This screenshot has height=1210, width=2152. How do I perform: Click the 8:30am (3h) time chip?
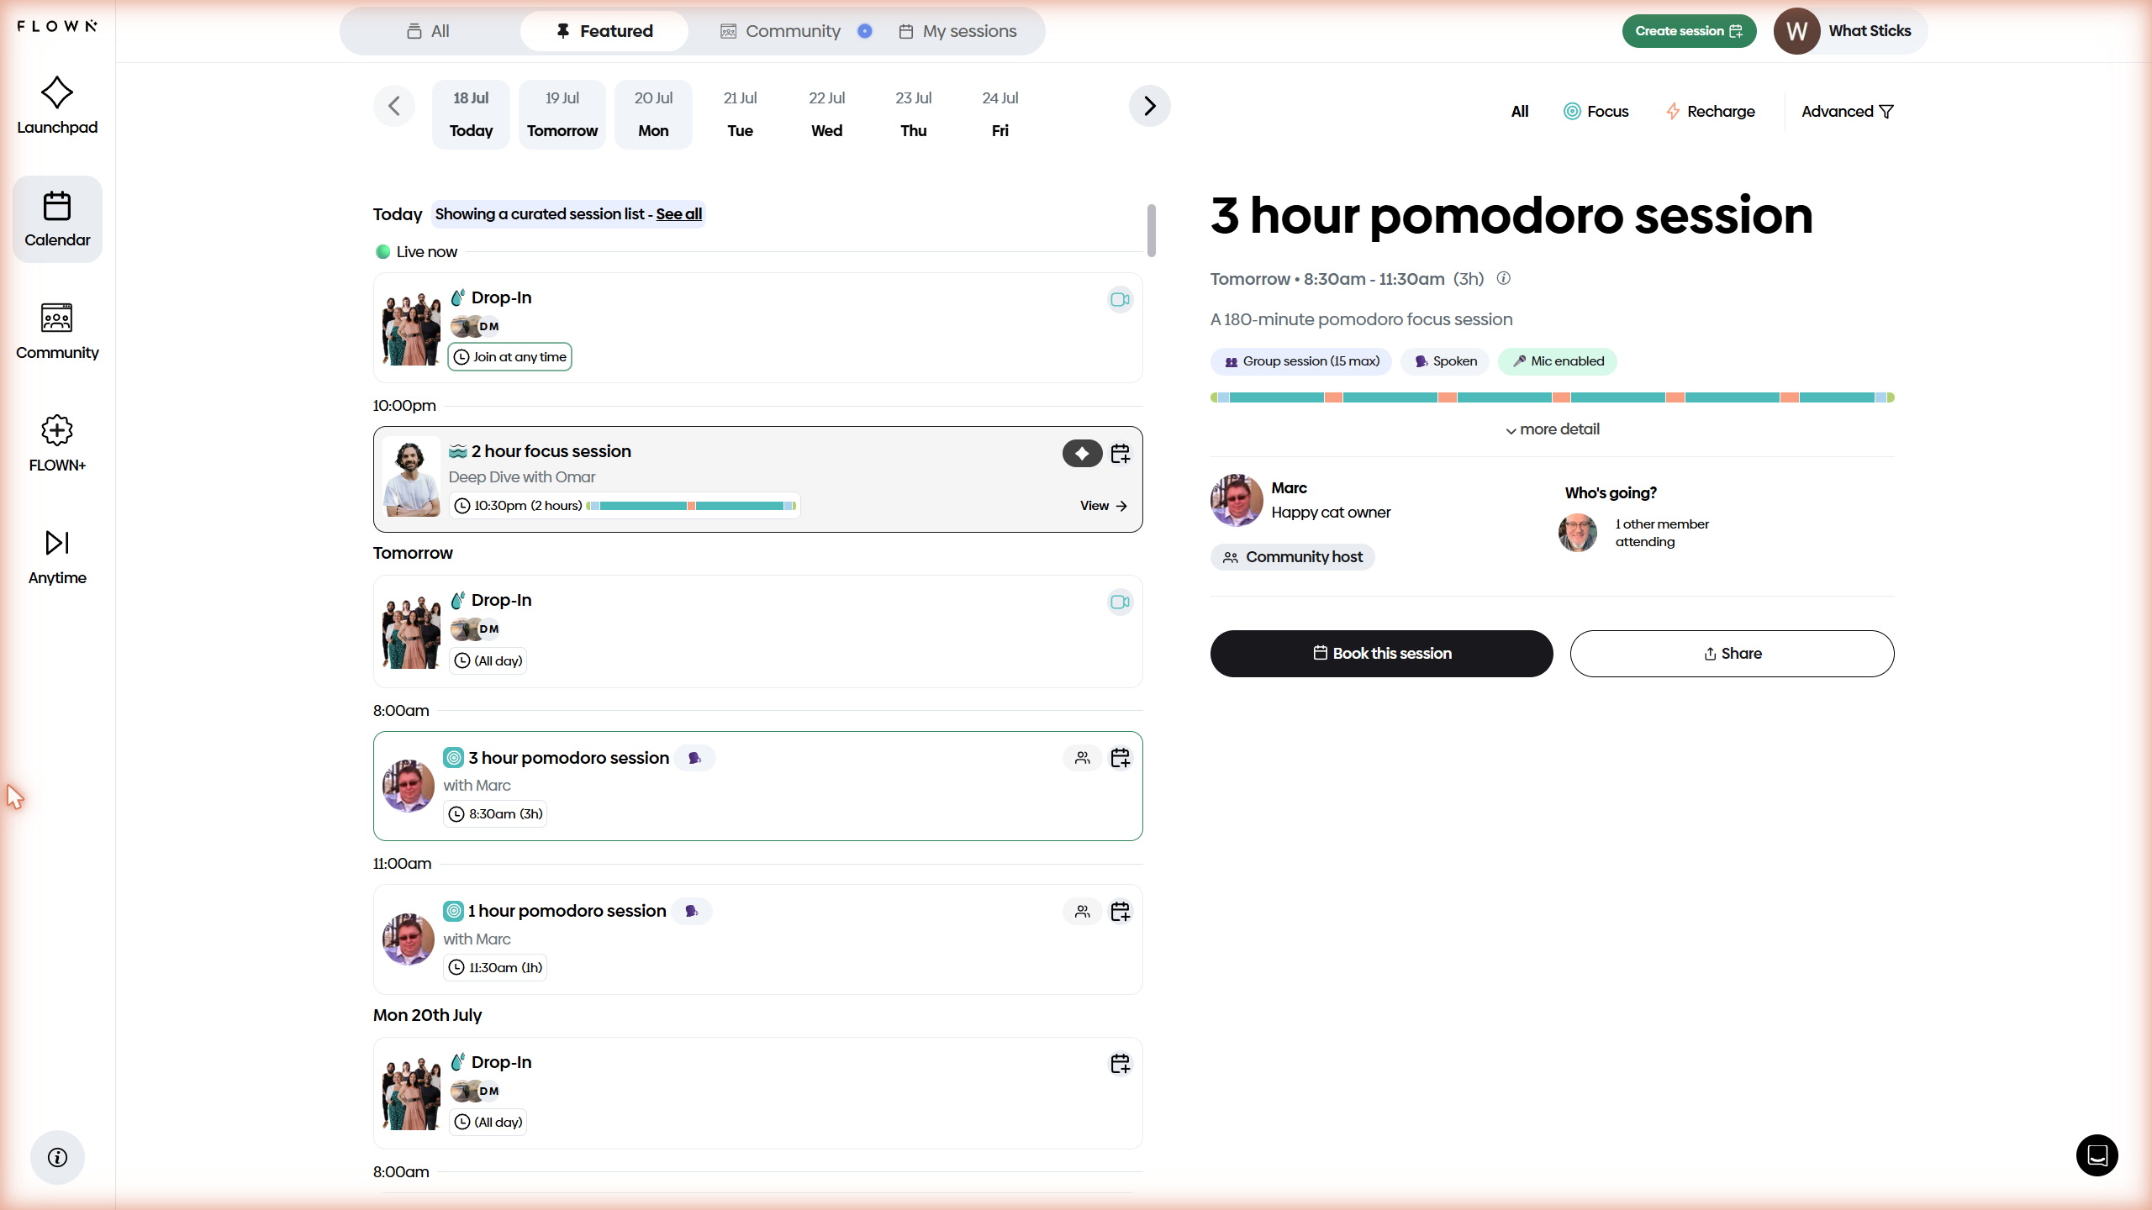coord(495,814)
